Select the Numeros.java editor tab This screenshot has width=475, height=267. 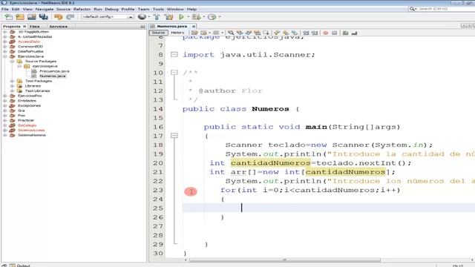click(x=171, y=27)
